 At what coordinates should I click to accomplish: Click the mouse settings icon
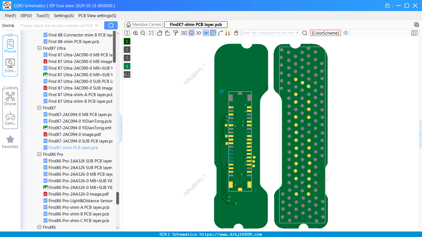click(236, 33)
